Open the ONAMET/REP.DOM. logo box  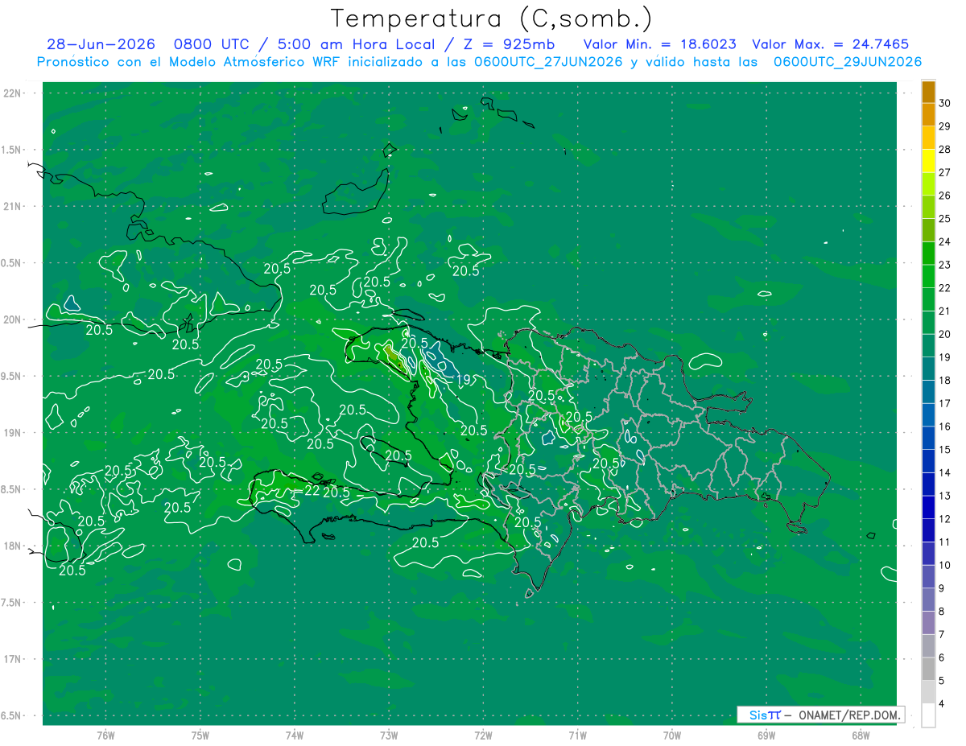pos(820,715)
